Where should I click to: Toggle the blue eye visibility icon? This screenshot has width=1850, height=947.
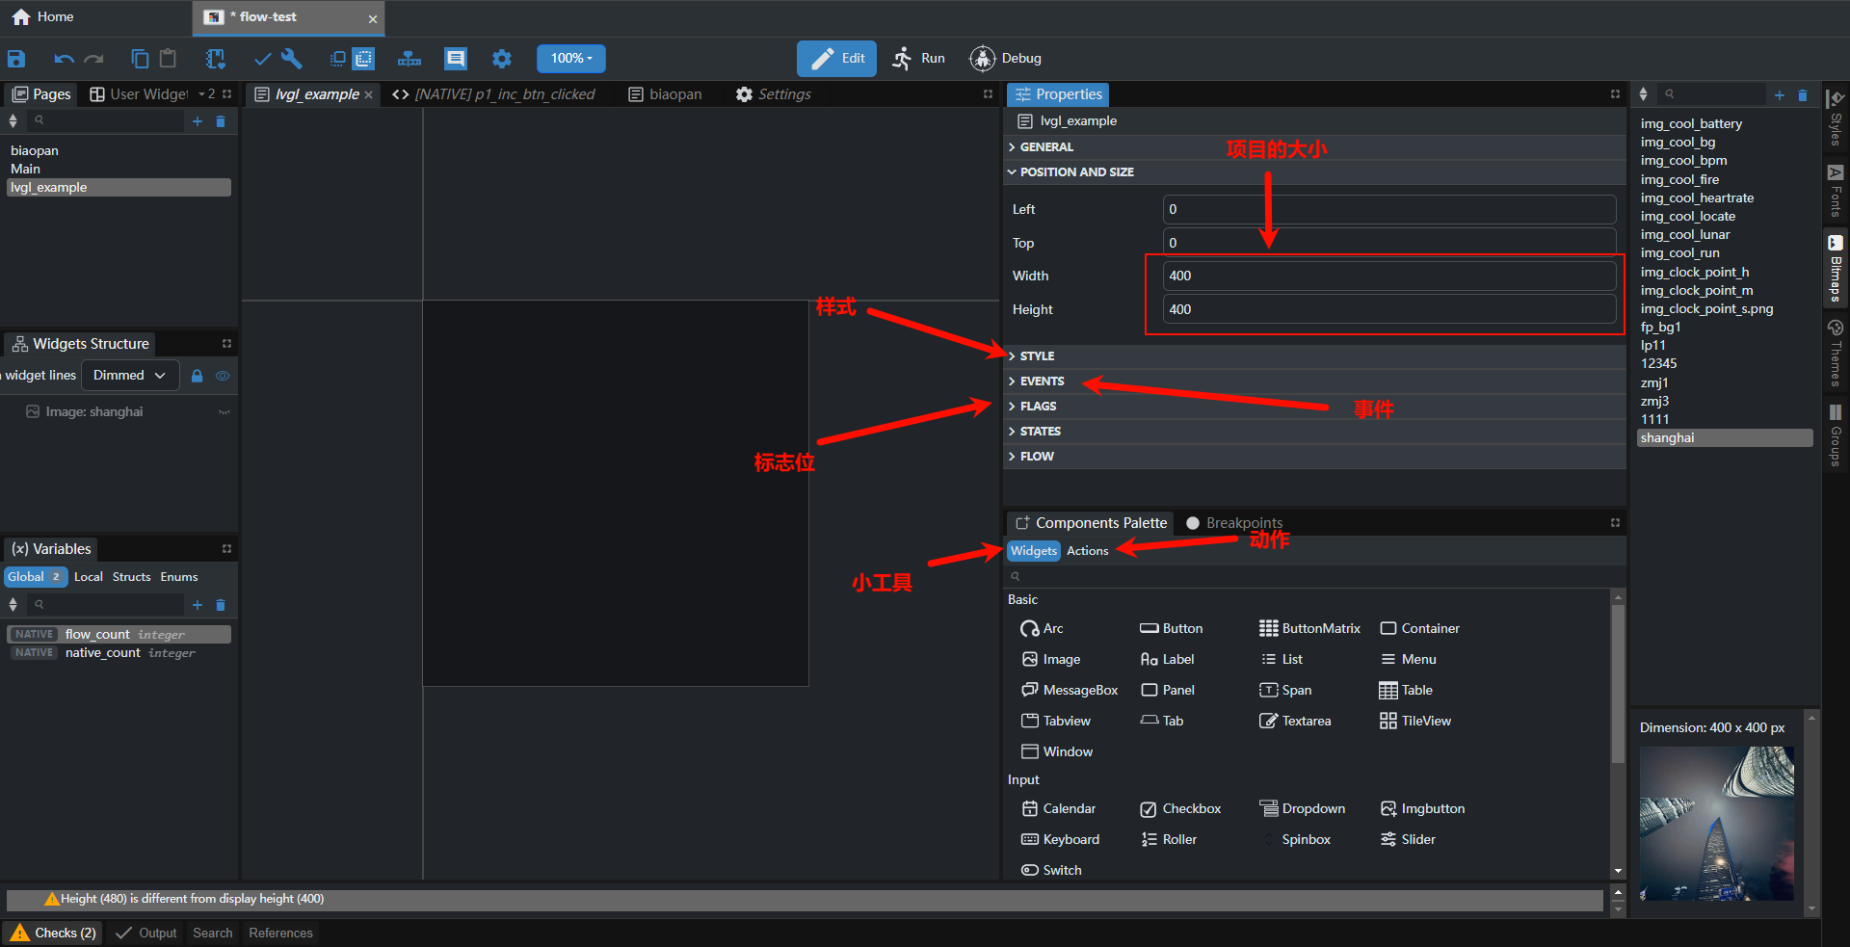coord(223,376)
